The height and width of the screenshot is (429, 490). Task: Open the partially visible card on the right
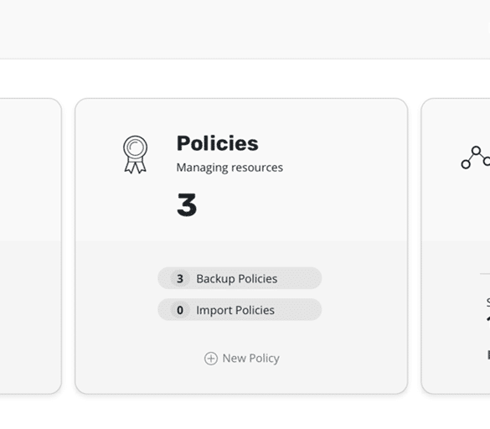coord(456,246)
